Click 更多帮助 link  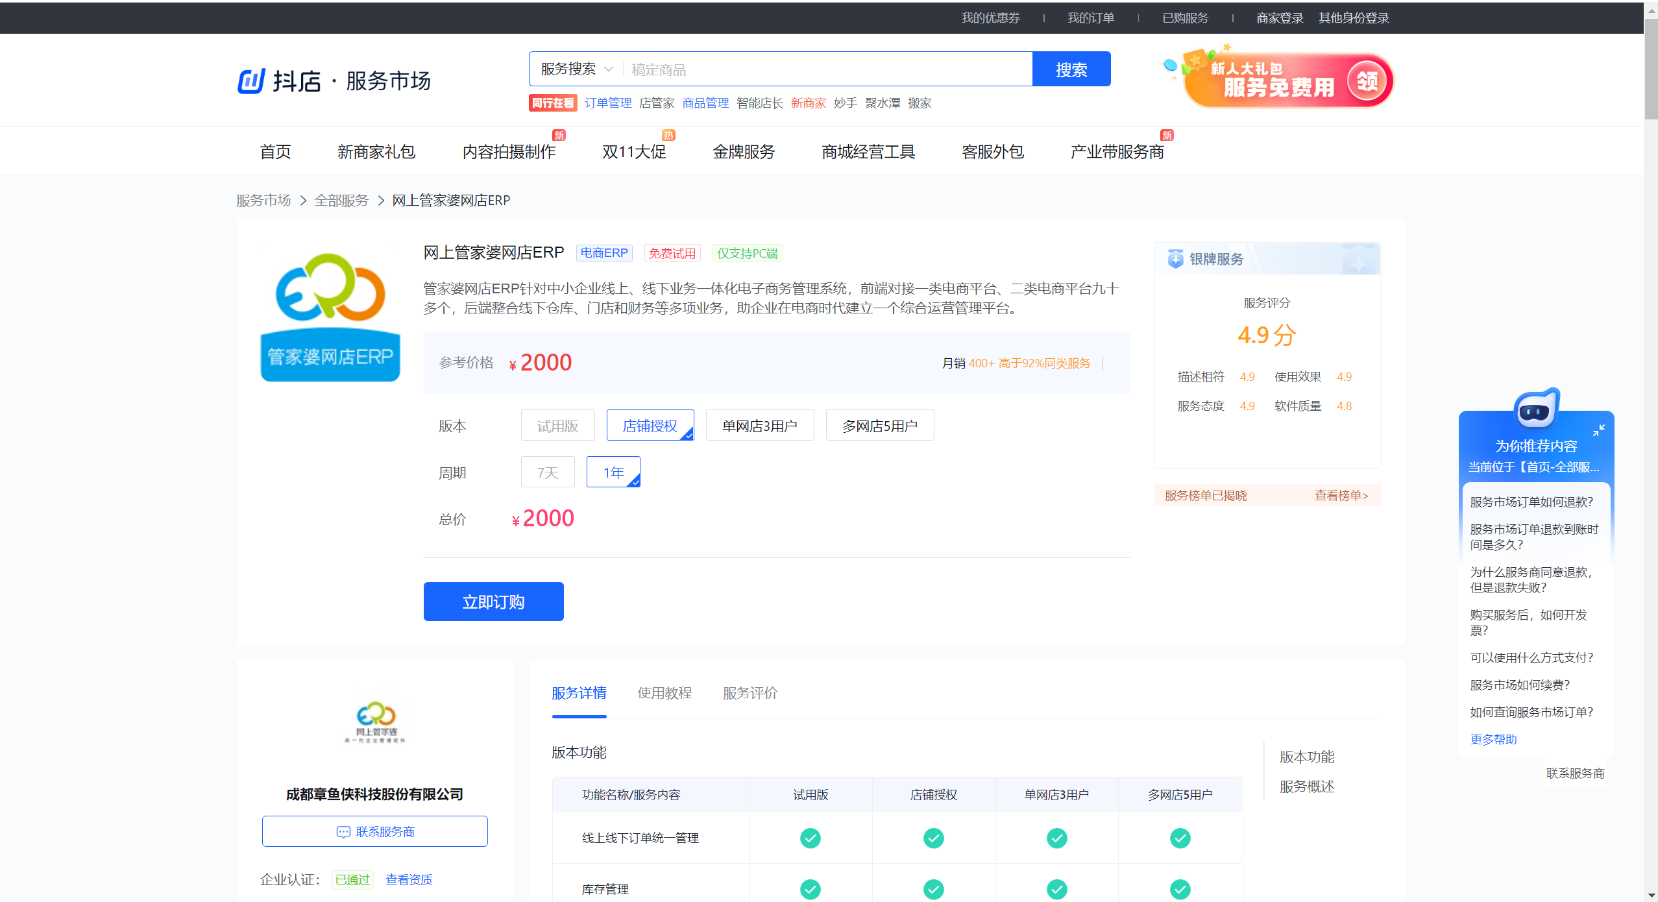tap(1493, 740)
